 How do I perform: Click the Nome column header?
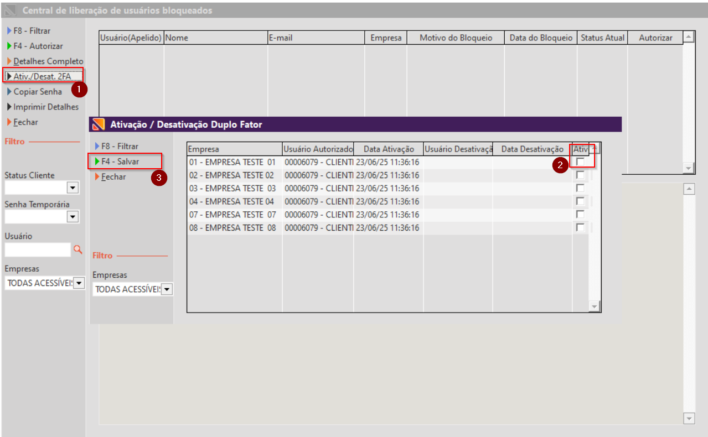tap(216, 38)
